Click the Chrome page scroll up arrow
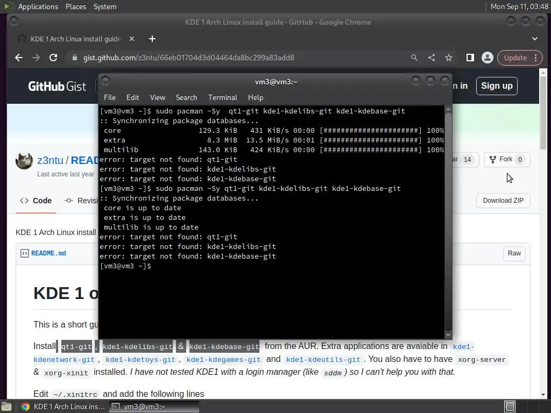551x413 pixels. pyautogui.click(x=543, y=73)
